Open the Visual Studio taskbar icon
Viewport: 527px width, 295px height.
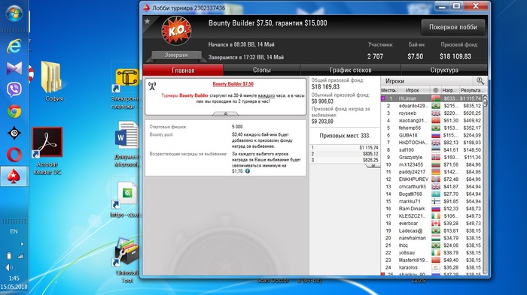click(x=14, y=68)
